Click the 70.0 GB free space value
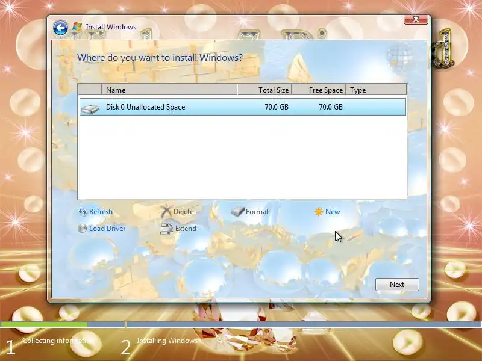 pyautogui.click(x=330, y=107)
